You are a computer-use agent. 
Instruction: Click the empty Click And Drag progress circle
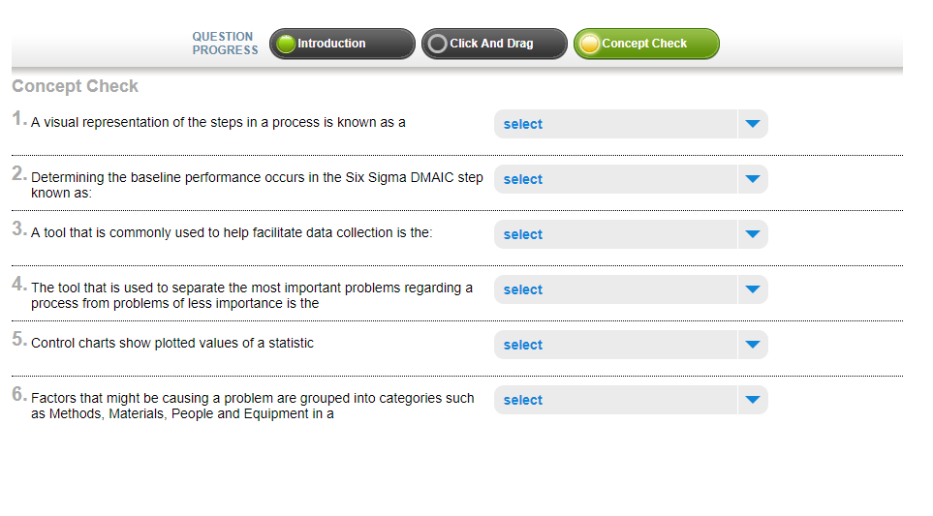[x=438, y=44]
